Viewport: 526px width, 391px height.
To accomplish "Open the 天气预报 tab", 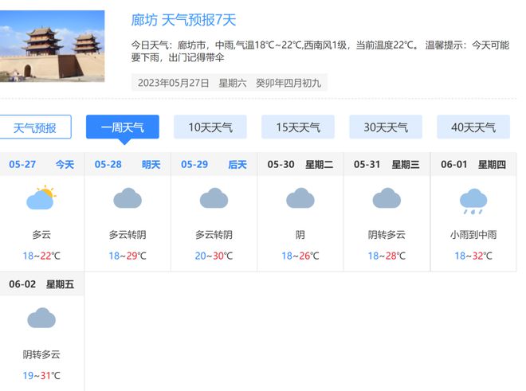I will (x=35, y=127).
